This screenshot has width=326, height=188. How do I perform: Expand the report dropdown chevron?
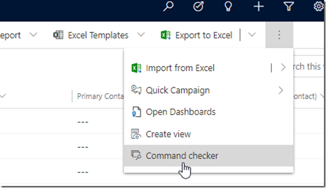click(33, 35)
